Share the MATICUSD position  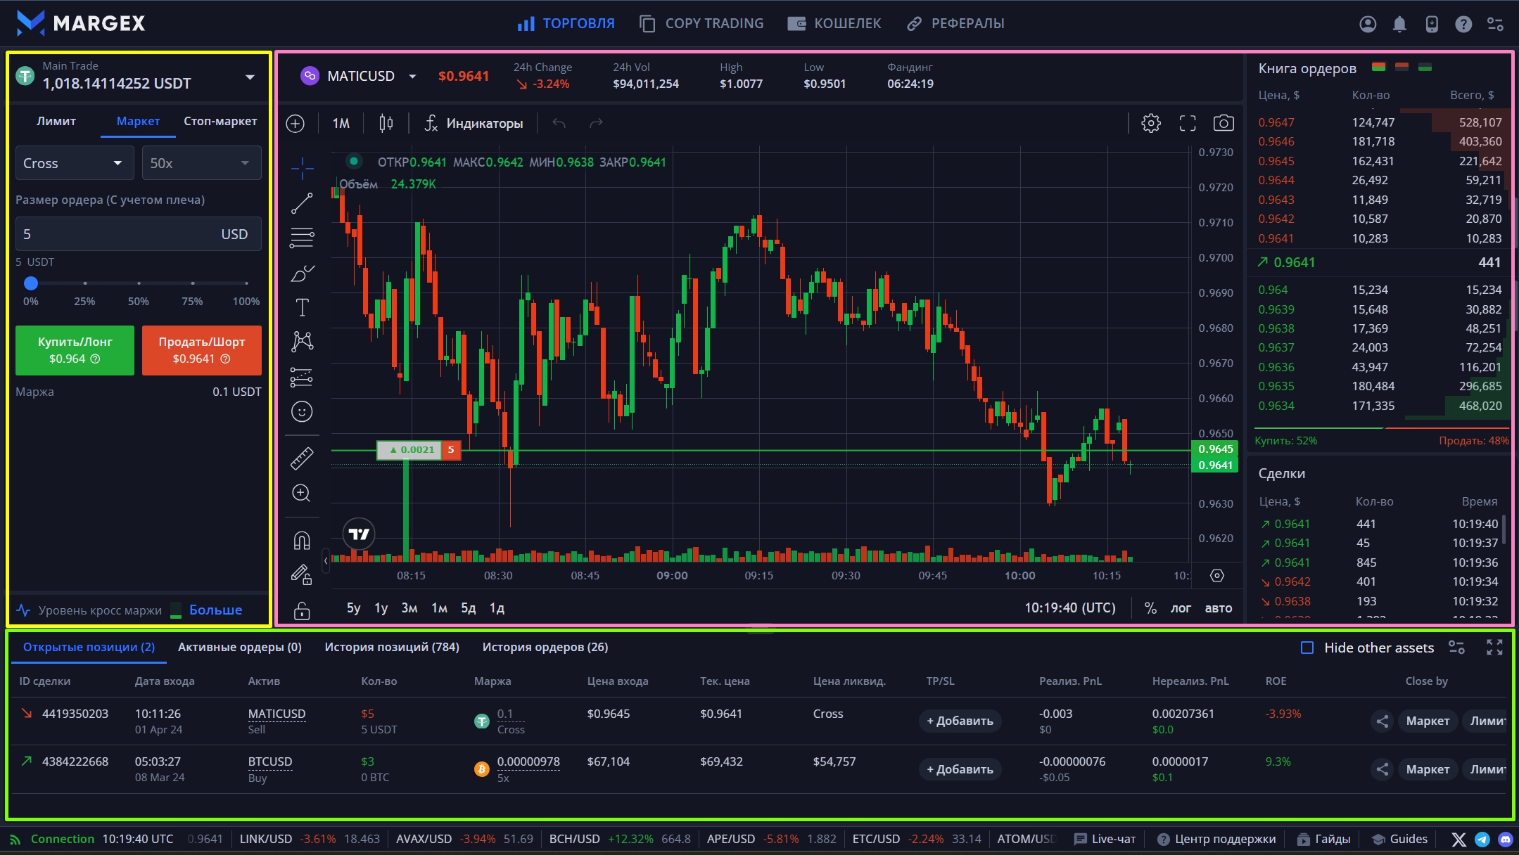click(1382, 721)
